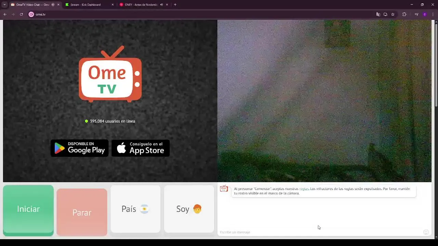Bookmark this page with the star icon
This screenshot has width=438, height=246.
[393, 14]
